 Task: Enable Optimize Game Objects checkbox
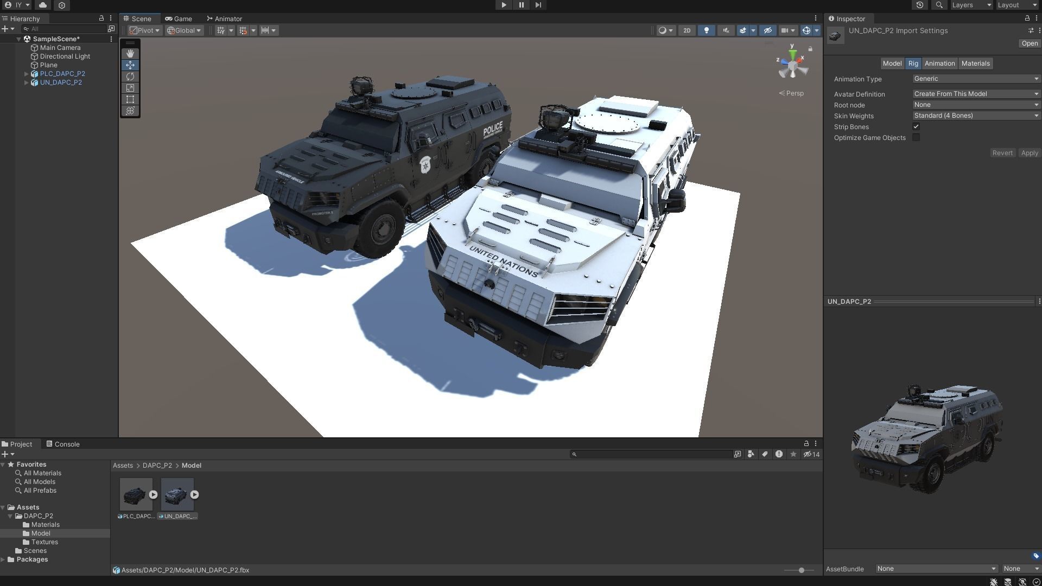click(916, 138)
